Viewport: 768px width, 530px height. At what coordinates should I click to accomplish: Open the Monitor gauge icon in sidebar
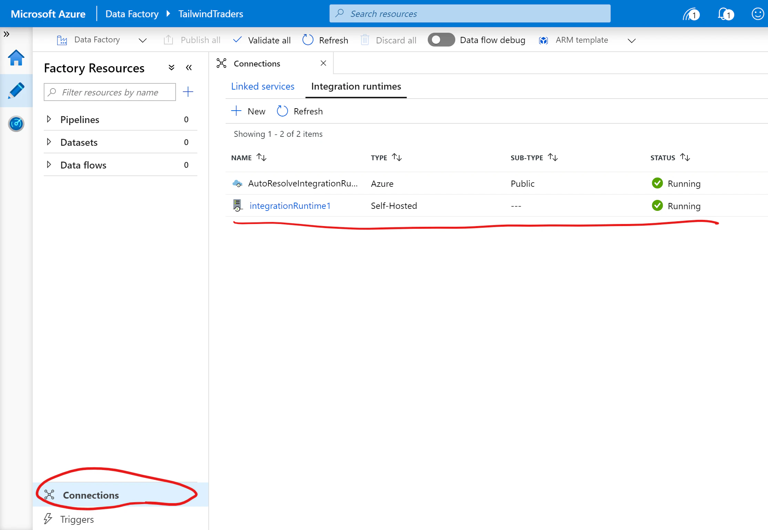16,124
